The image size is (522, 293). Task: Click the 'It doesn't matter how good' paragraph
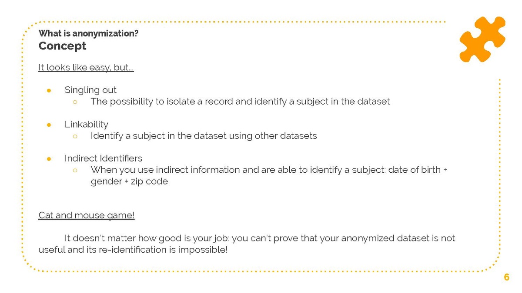coord(260,238)
